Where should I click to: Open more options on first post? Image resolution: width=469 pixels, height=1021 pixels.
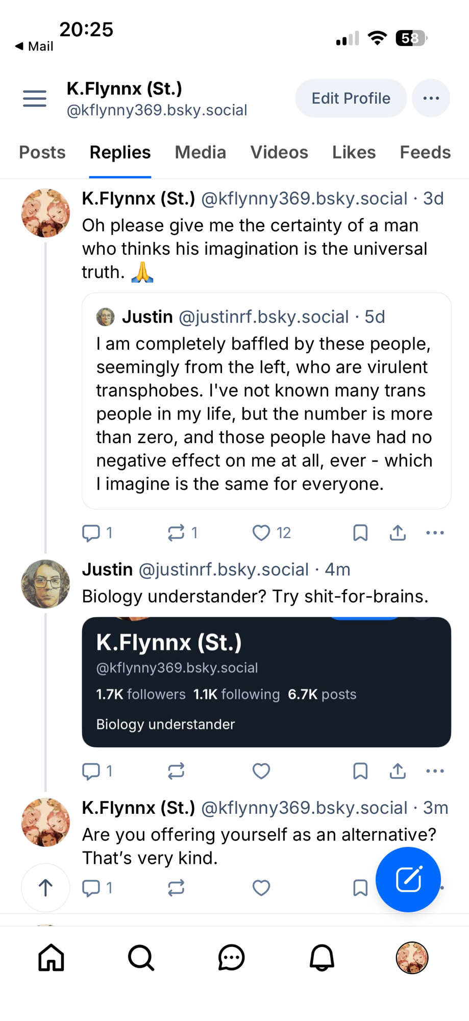coord(435,533)
